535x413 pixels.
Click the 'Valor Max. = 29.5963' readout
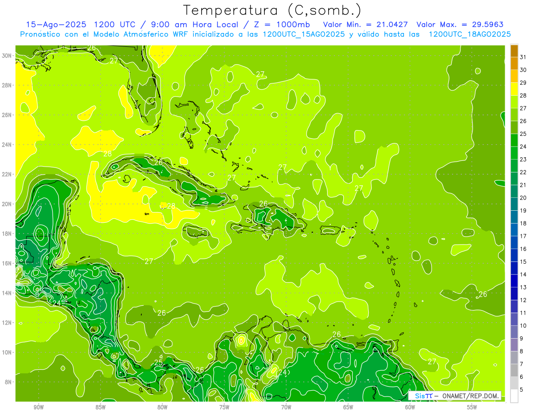[460, 25]
